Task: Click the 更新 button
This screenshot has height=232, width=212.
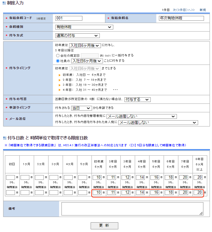Action: (x=105, y=226)
